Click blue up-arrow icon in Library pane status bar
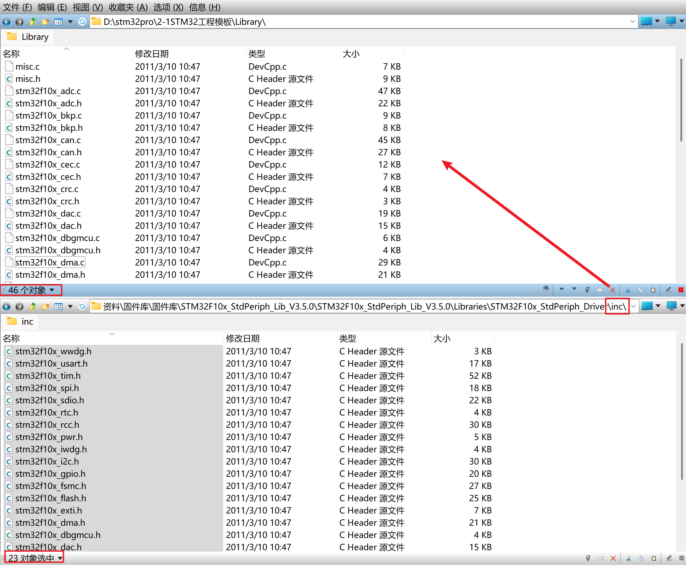This screenshot has width=686, height=567. [x=561, y=289]
